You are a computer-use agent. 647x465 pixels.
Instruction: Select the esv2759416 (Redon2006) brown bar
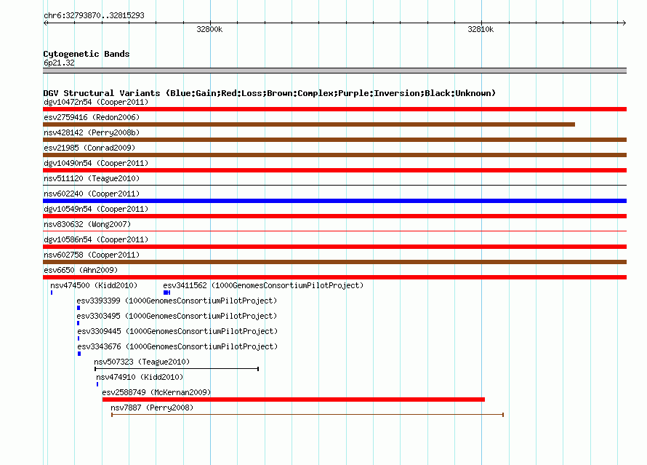pos(309,124)
